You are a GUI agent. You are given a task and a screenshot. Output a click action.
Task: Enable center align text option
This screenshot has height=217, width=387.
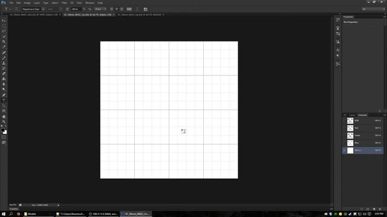[117, 9]
